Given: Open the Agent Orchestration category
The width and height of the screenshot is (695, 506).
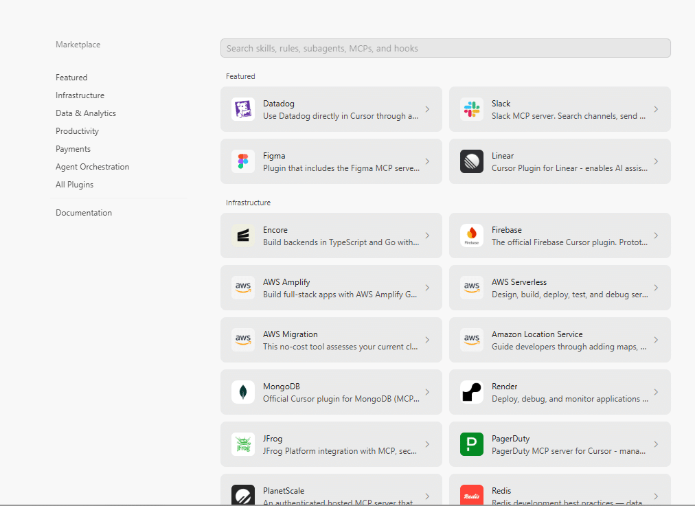Looking at the screenshot, I should pos(92,167).
